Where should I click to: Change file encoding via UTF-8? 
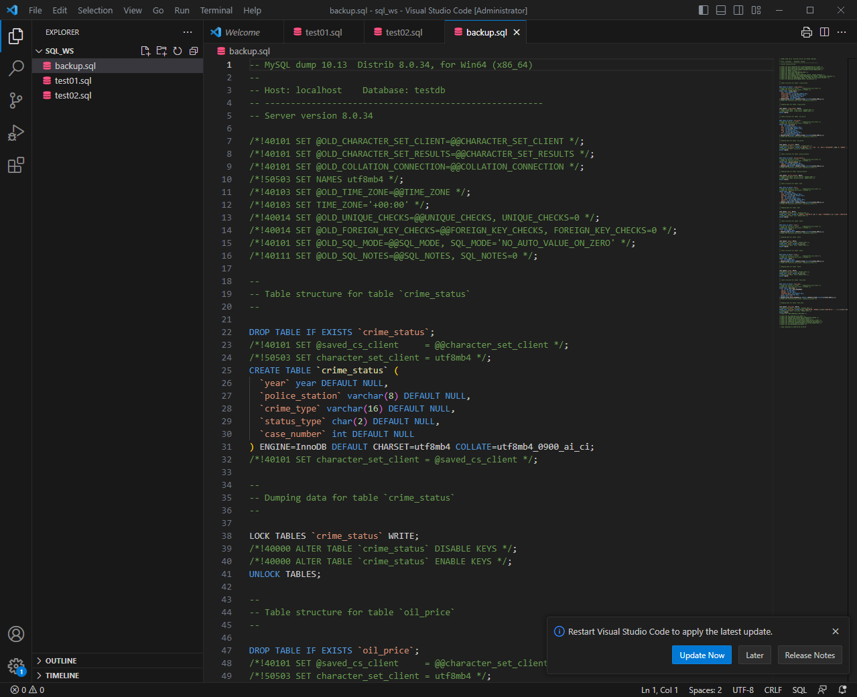click(743, 690)
